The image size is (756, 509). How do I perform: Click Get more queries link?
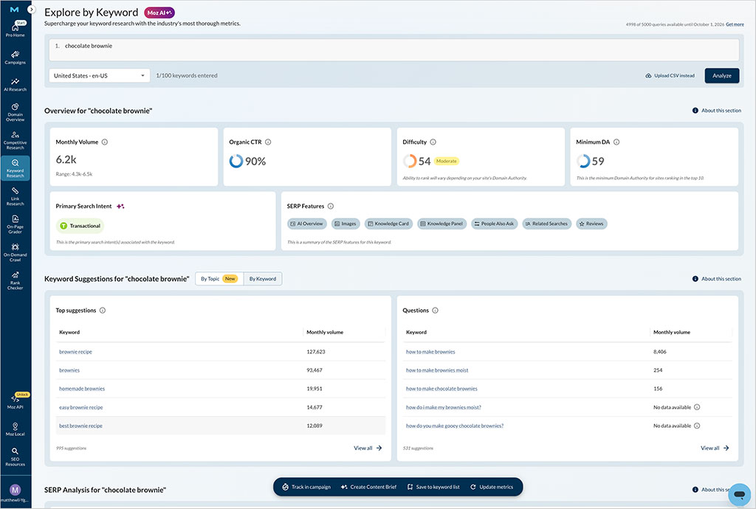pyautogui.click(x=735, y=24)
